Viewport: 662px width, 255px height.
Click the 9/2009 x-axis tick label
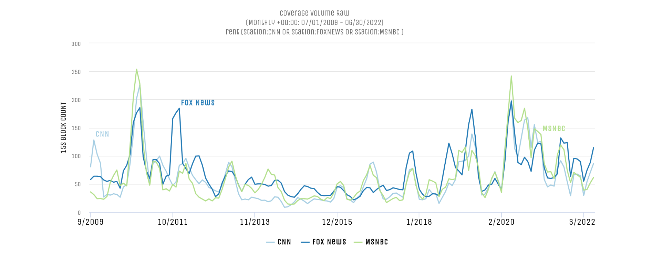(91, 222)
